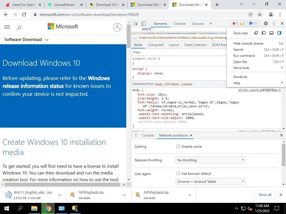Enable the Disable cache checkbox

(178, 146)
